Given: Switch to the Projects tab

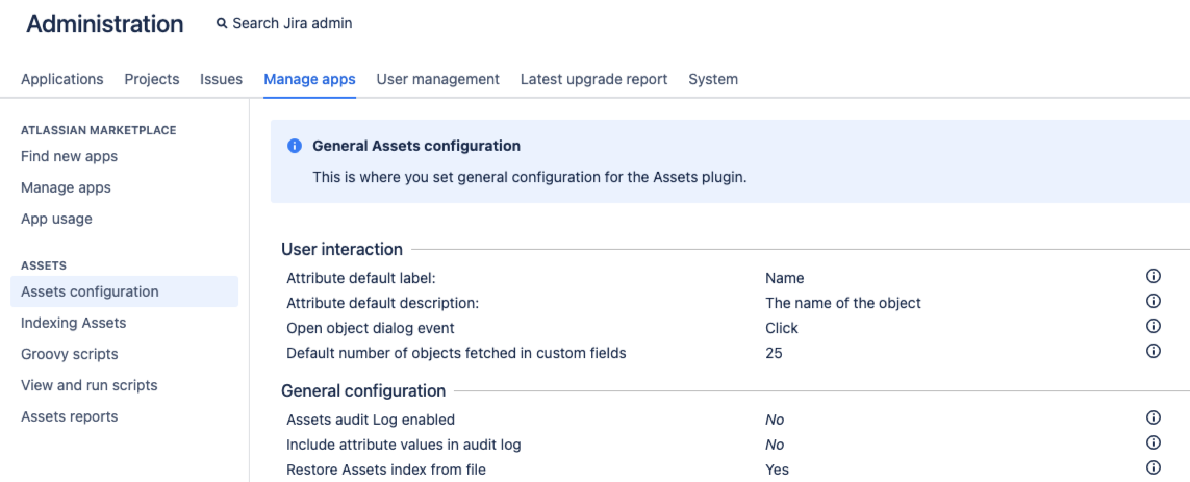Looking at the screenshot, I should click(x=151, y=79).
